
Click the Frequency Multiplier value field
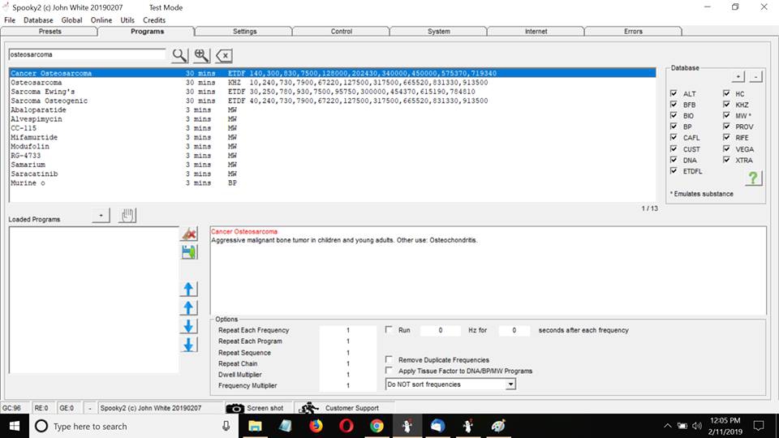point(348,386)
